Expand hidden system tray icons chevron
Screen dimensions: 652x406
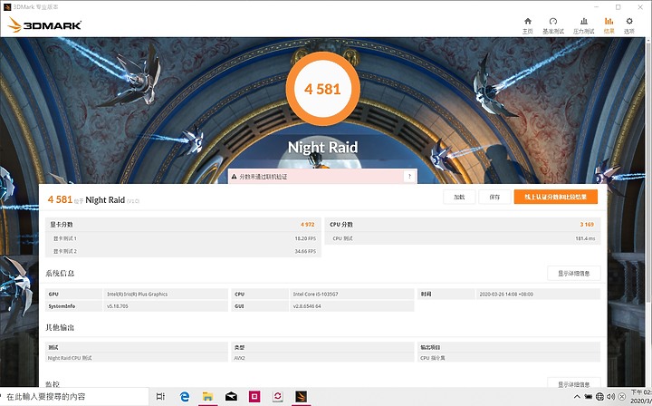tap(577, 396)
